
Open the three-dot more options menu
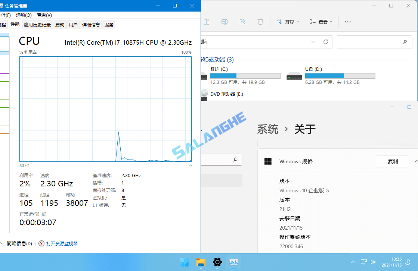pyautogui.click(x=348, y=22)
